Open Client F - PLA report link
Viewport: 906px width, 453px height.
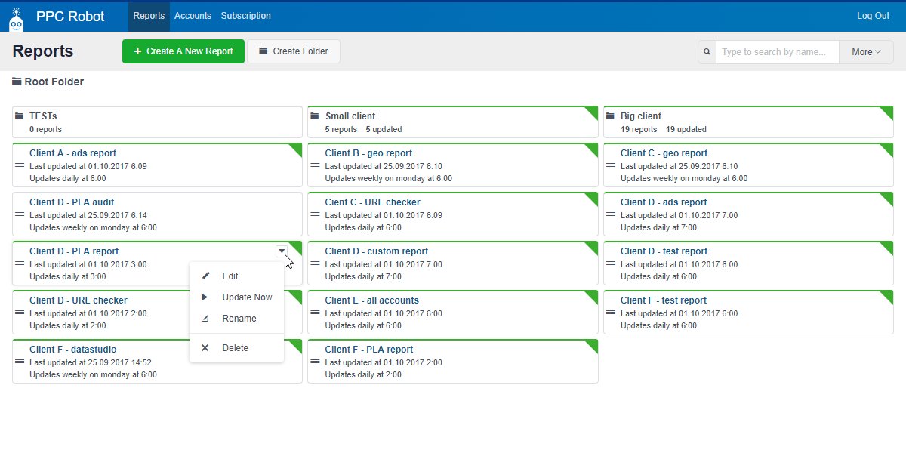(369, 350)
